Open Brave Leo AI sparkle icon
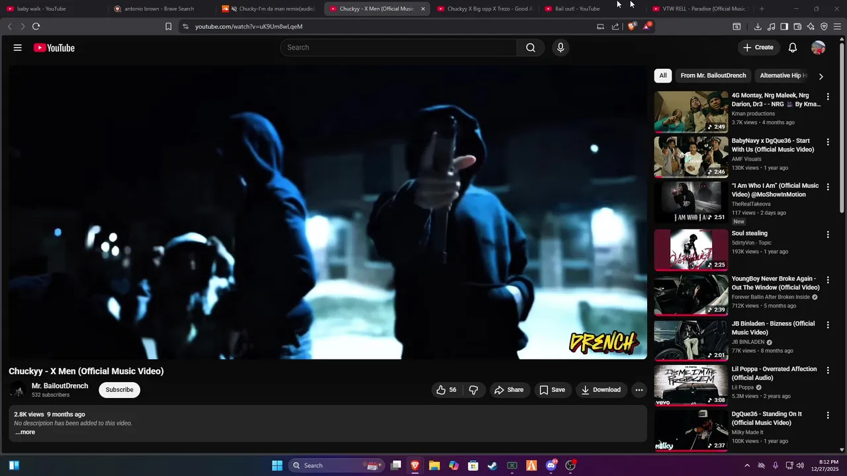 [x=811, y=26]
